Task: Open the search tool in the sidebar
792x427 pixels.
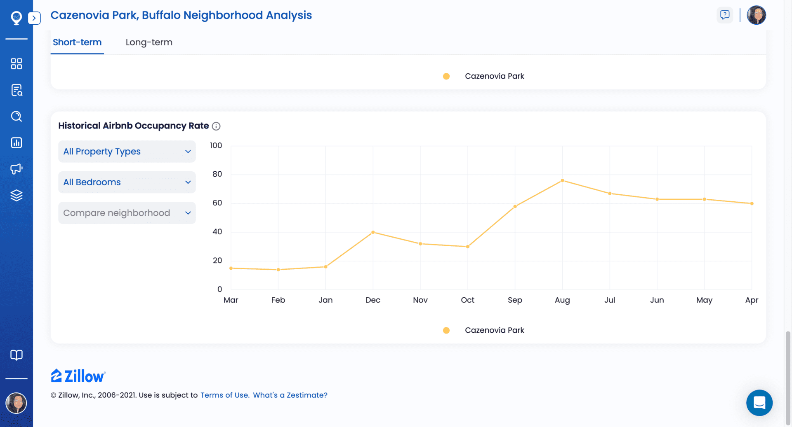Action: coord(16,117)
